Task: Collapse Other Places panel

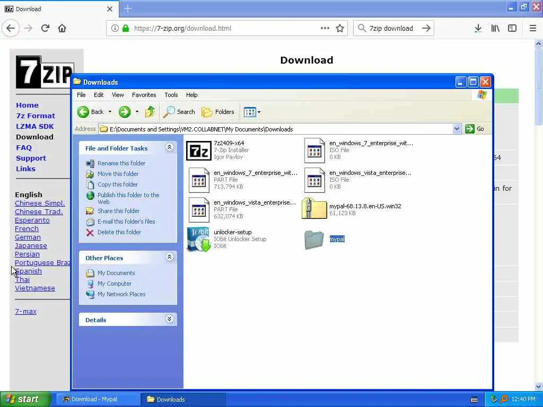Action: tap(169, 257)
